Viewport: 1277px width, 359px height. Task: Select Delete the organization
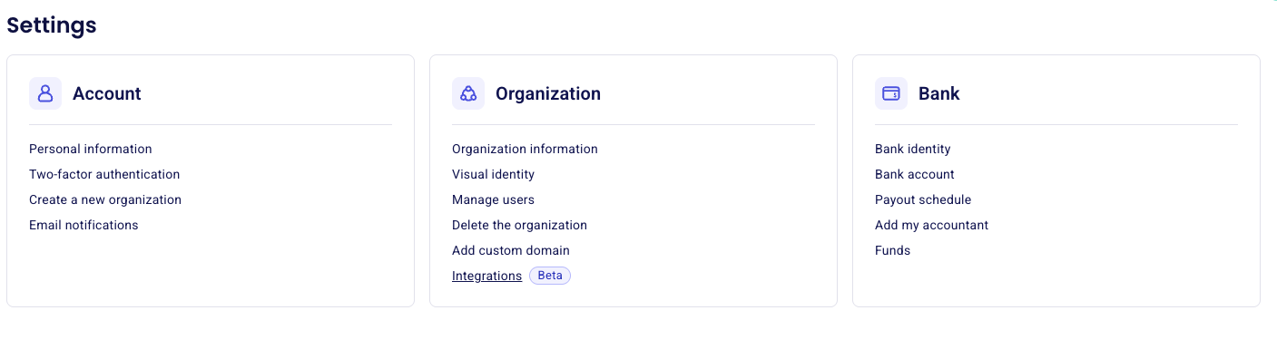pyautogui.click(x=519, y=225)
